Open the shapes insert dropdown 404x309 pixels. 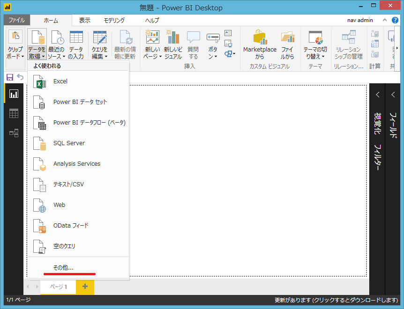pos(230,54)
